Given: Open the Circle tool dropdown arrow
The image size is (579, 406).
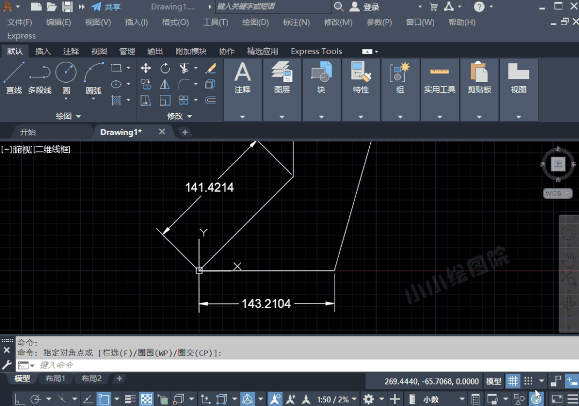Looking at the screenshot, I should (x=66, y=99).
